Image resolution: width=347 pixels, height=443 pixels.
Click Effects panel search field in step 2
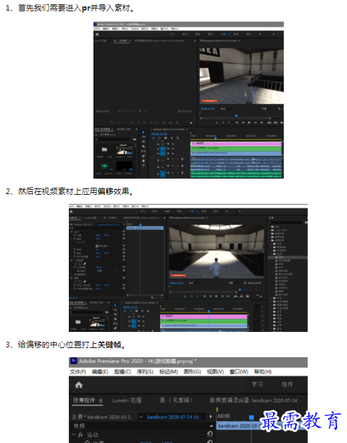tap(285, 223)
